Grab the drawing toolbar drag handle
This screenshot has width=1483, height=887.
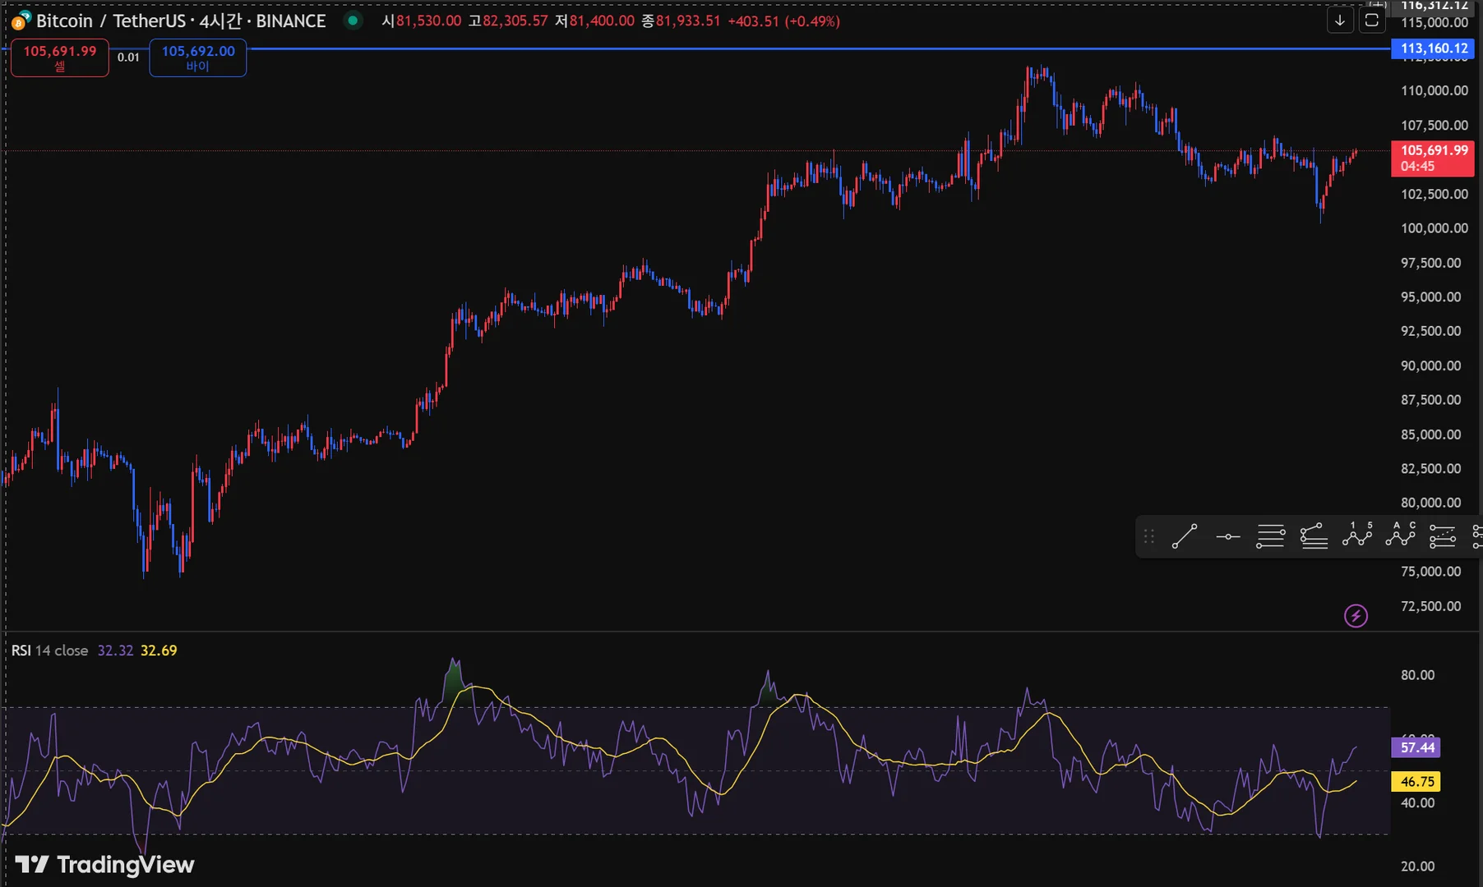click(x=1149, y=536)
